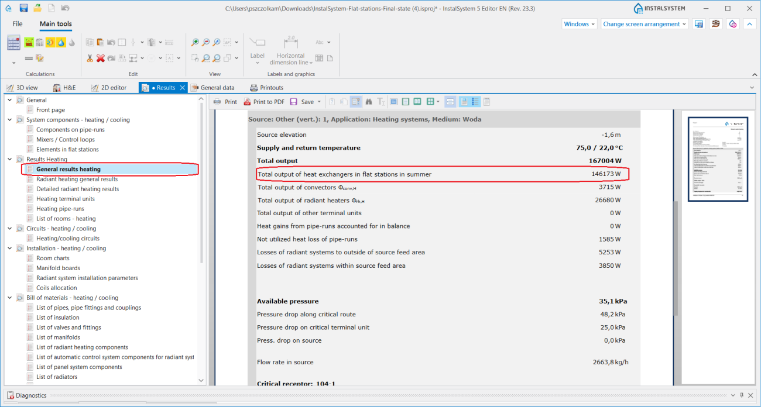This screenshot has height=407, width=761.
Task: Click the film reel icon top right
Action: 716,24
